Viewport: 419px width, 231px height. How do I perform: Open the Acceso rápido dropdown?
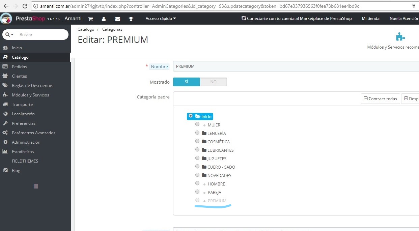click(161, 19)
